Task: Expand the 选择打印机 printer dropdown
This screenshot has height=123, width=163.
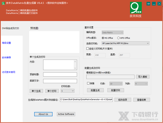Action: [x=125, y=43]
